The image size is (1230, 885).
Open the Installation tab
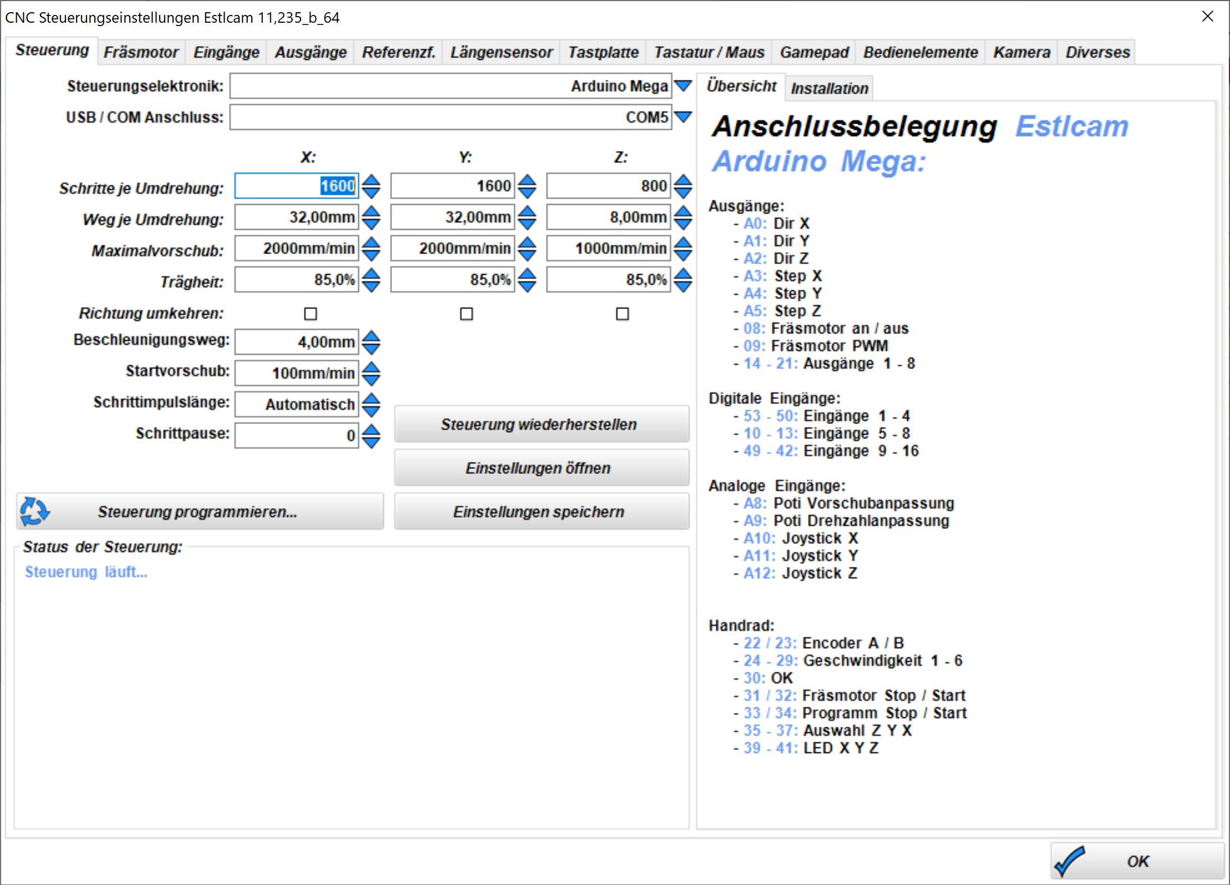coord(829,88)
